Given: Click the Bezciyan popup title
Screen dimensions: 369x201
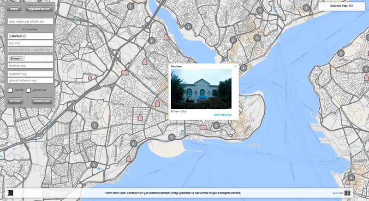Looking at the screenshot, I should pos(177,66).
